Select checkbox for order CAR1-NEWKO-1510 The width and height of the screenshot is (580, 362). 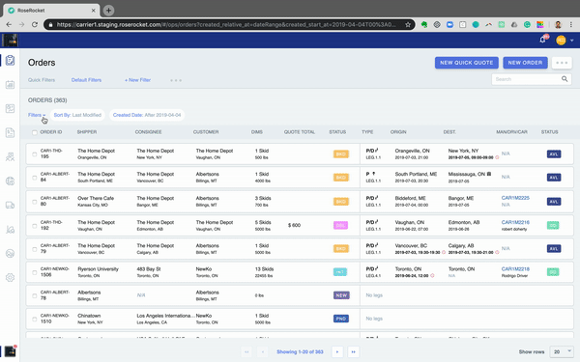coord(35,319)
